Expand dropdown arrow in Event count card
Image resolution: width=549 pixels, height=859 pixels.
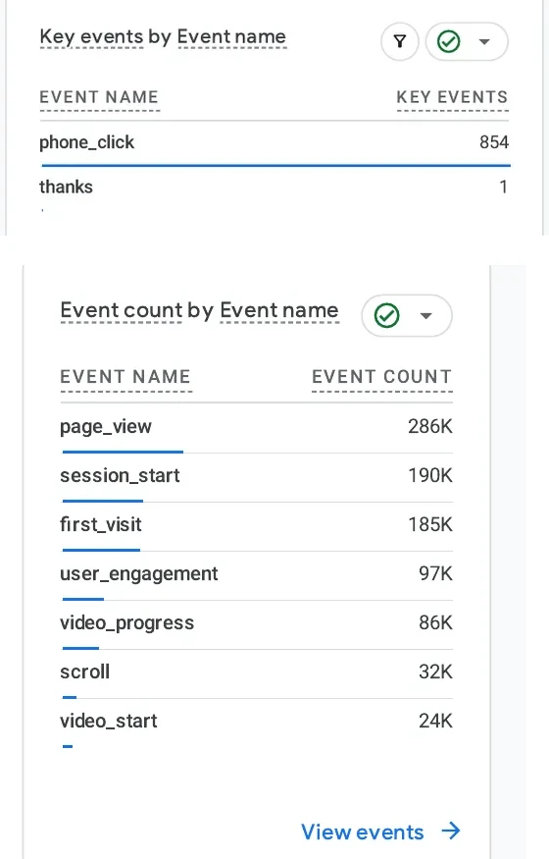coord(426,315)
